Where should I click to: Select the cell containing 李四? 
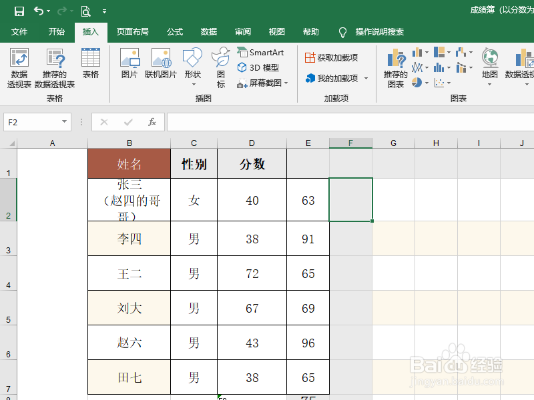point(129,239)
